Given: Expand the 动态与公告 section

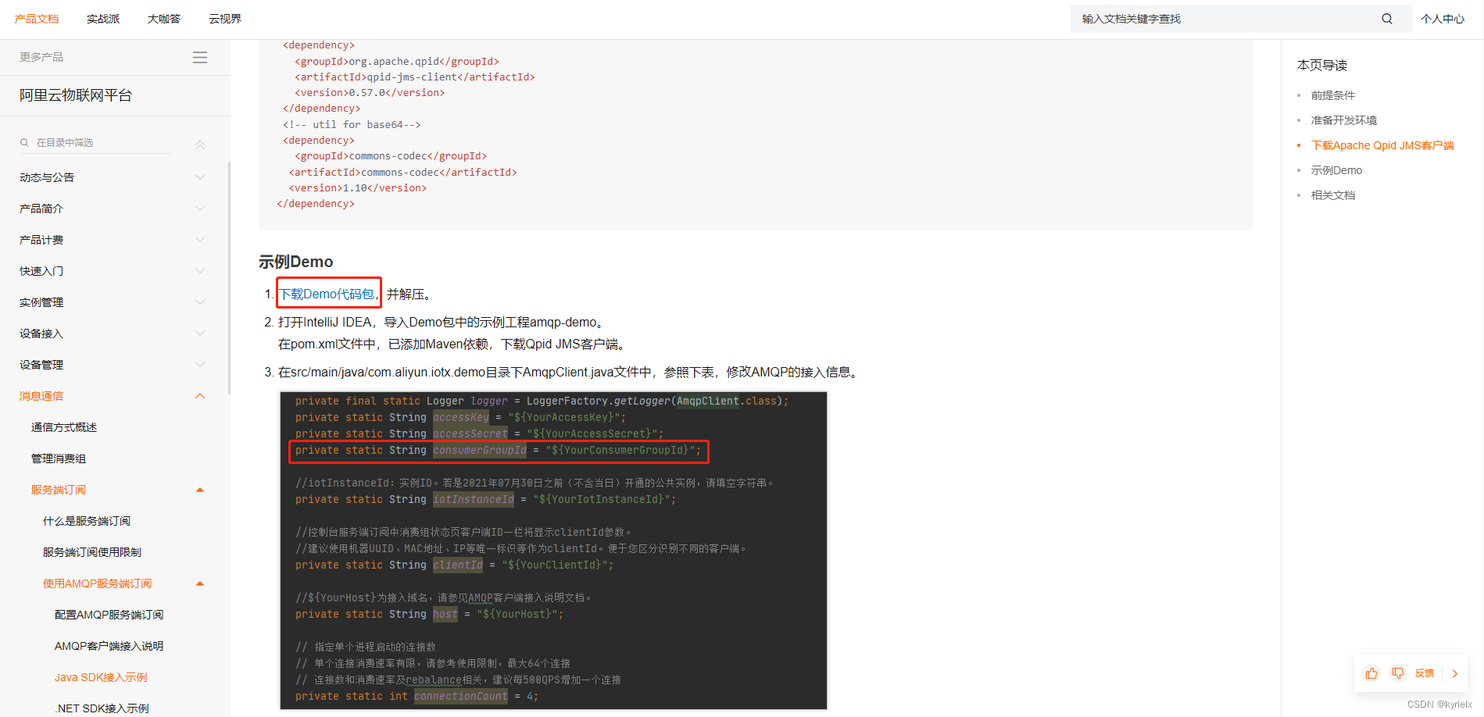Looking at the screenshot, I should (200, 177).
